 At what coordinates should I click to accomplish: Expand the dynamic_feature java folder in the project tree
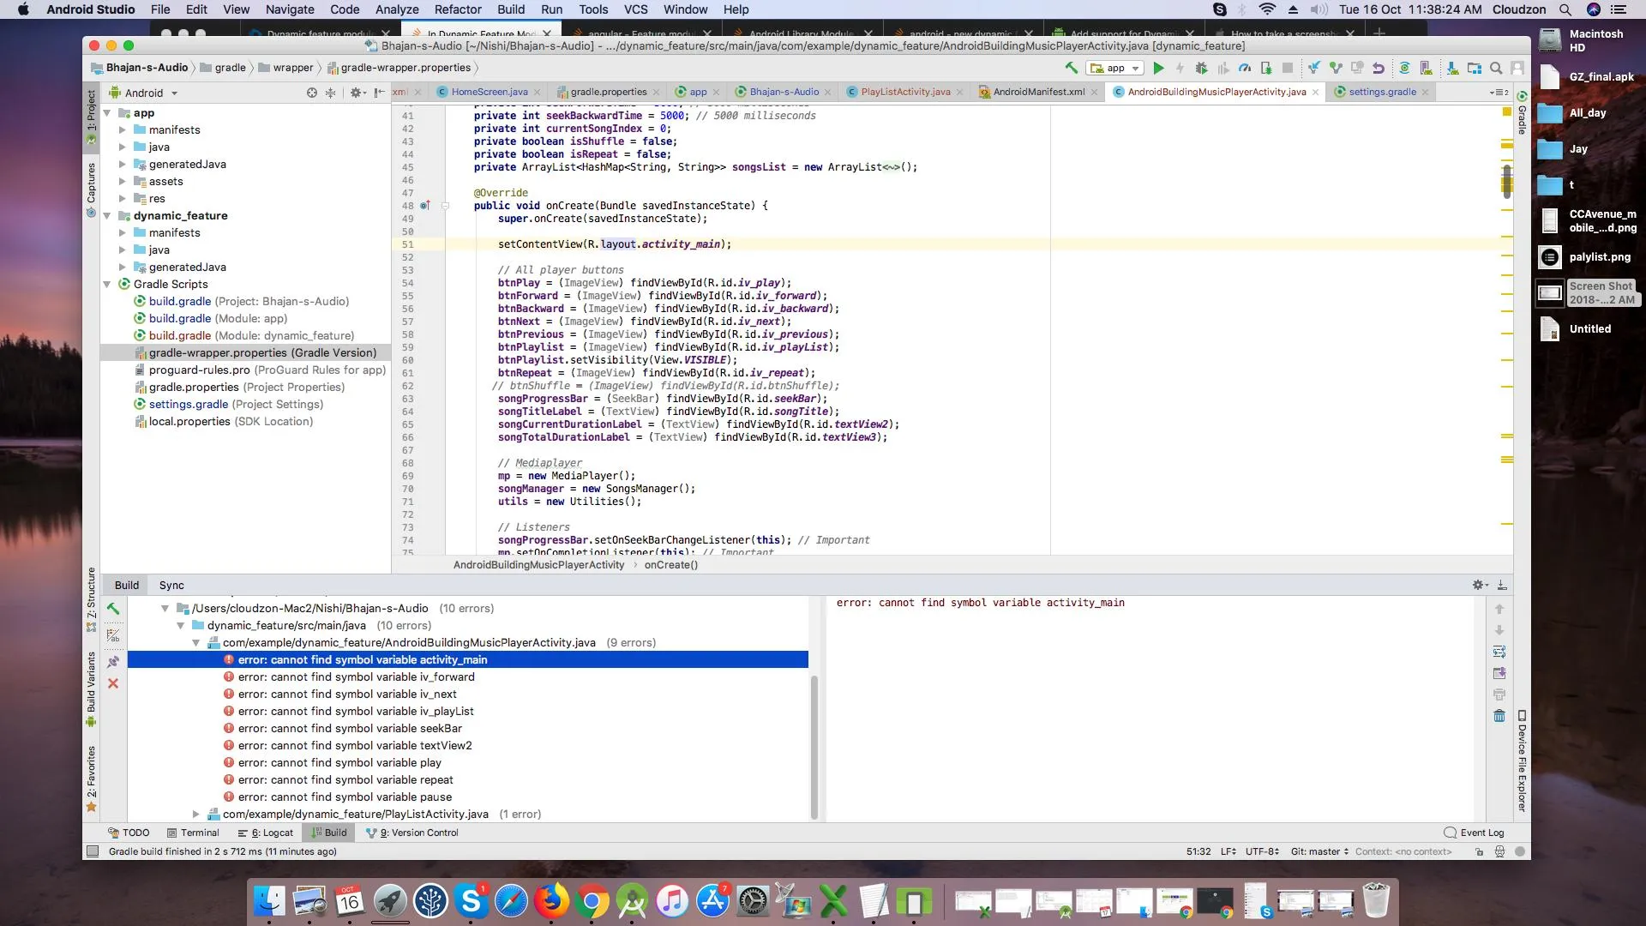[x=123, y=250]
